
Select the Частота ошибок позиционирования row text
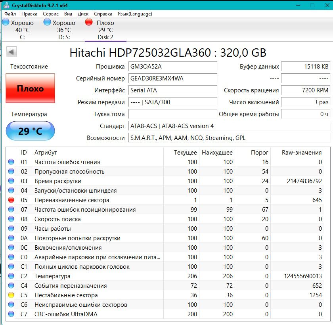[85, 210]
